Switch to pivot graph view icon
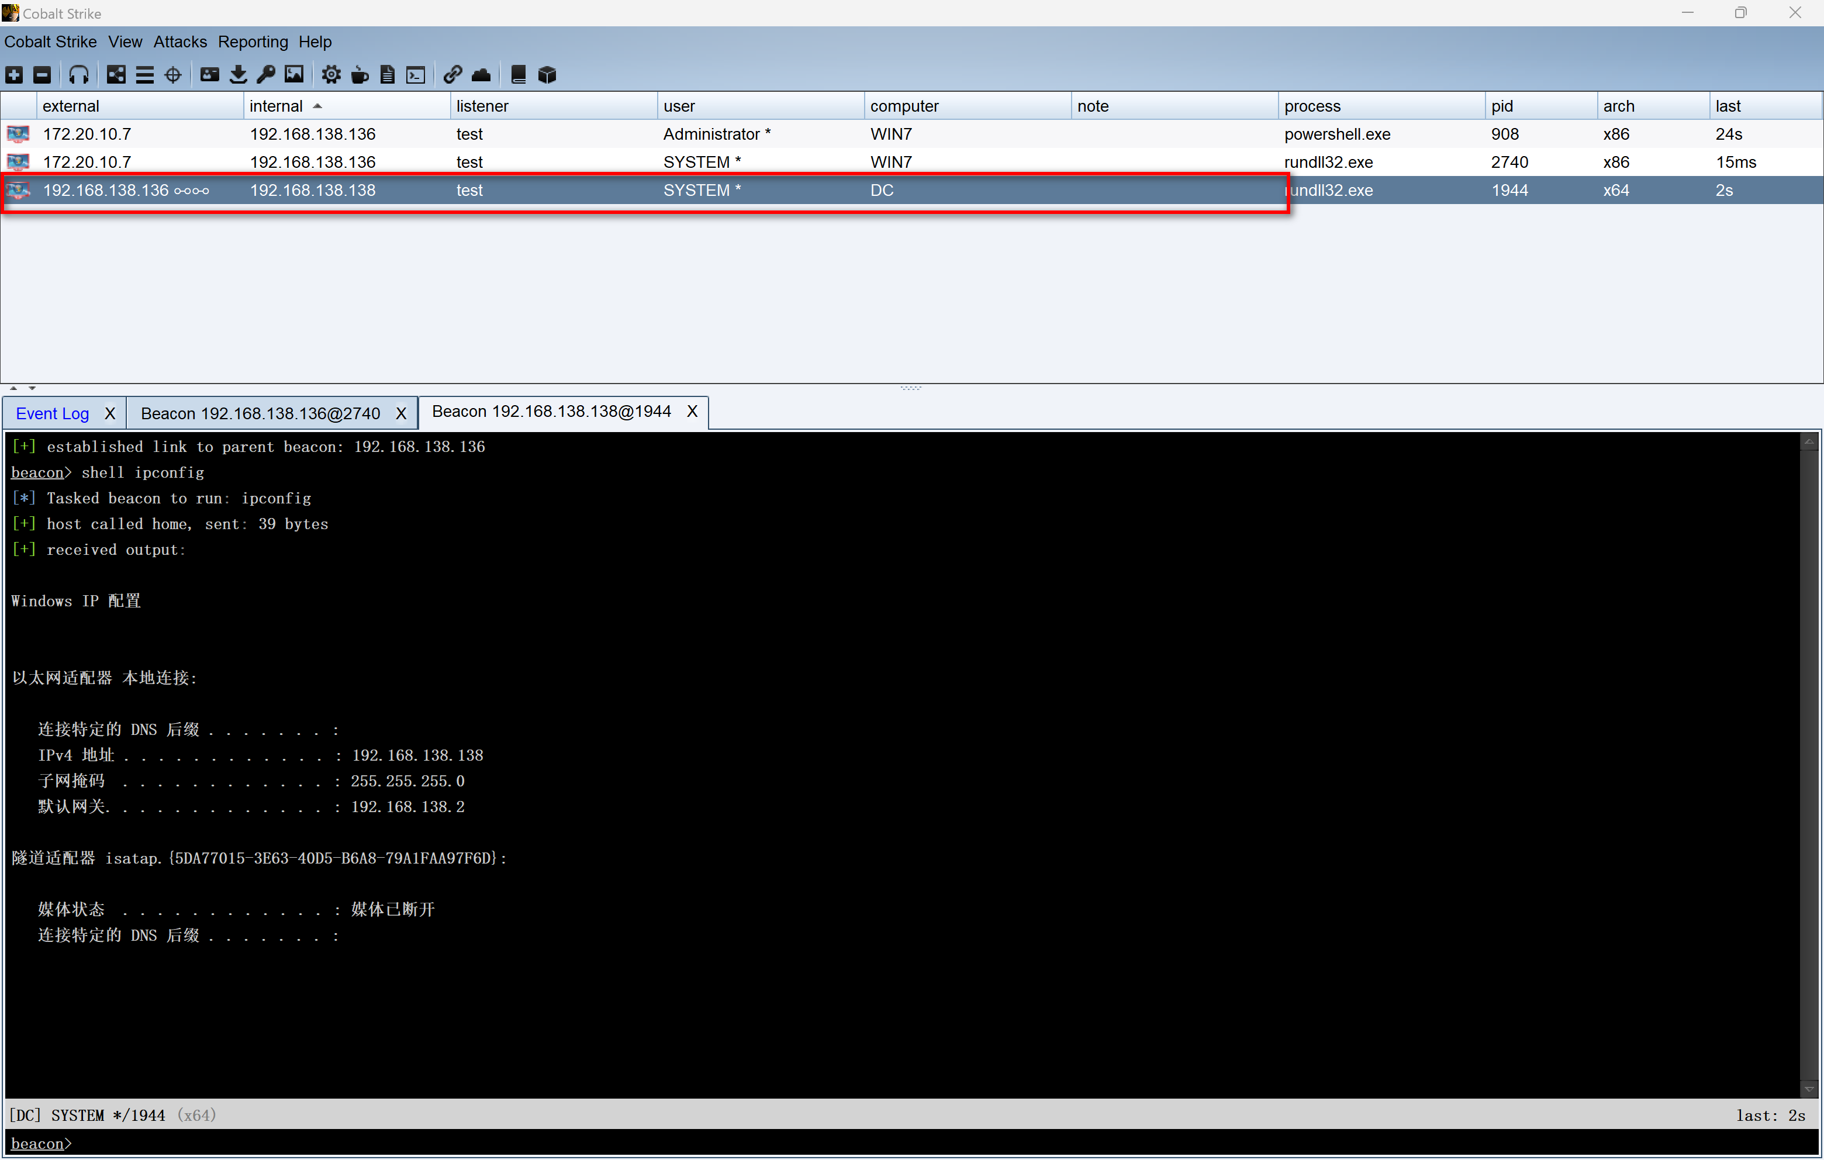Viewport: 1824px width, 1160px height. [x=116, y=74]
